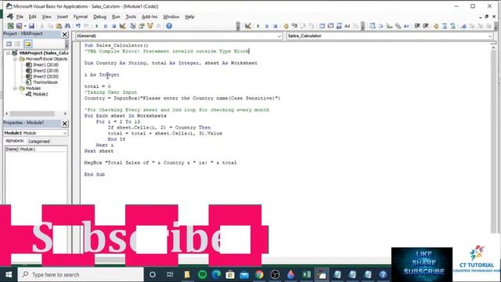Close the Project - VBAProject panel
Screen dimensions: 501x282
click(x=65, y=34)
